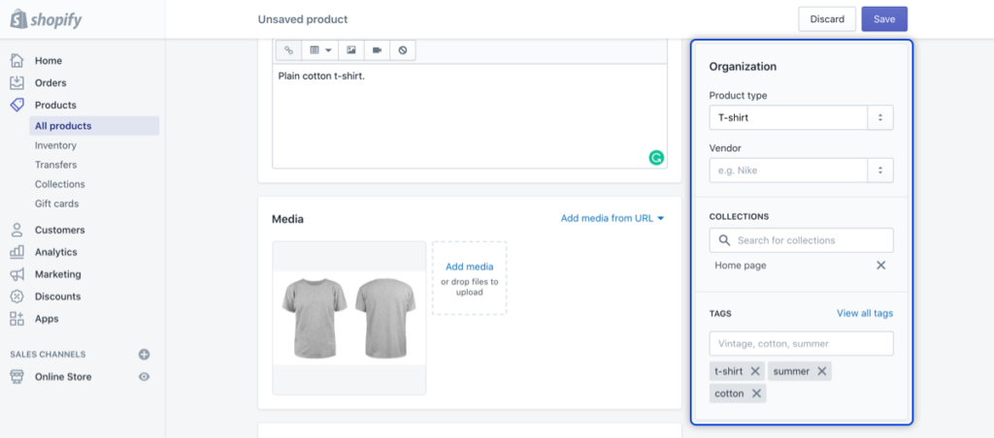The height and width of the screenshot is (438, 994).
Task: Click the collections search magnifier icon
Action: click(724, 240)
